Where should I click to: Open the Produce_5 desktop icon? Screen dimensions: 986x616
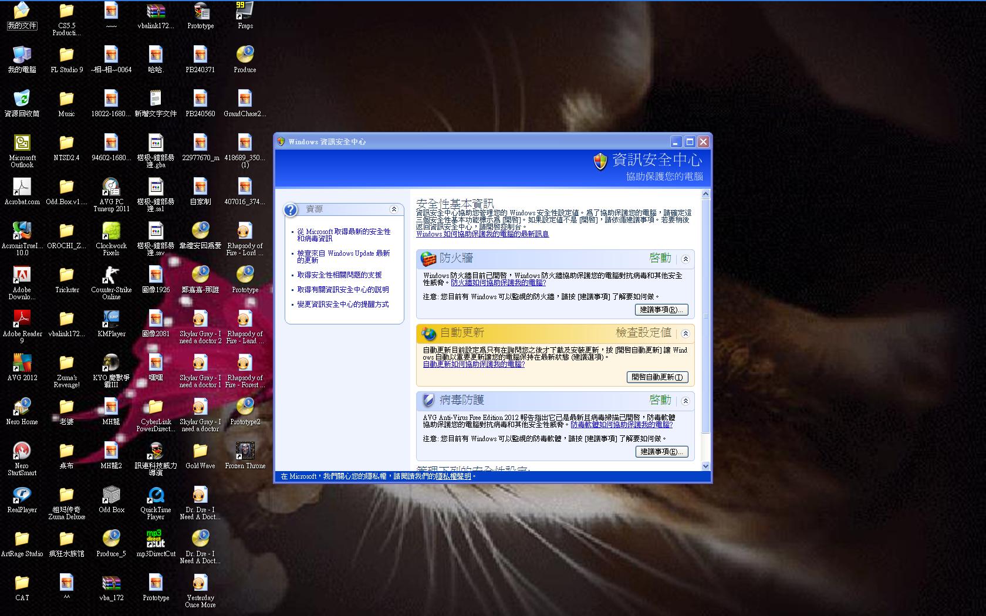pyautogui.click(x=112, y=543)
